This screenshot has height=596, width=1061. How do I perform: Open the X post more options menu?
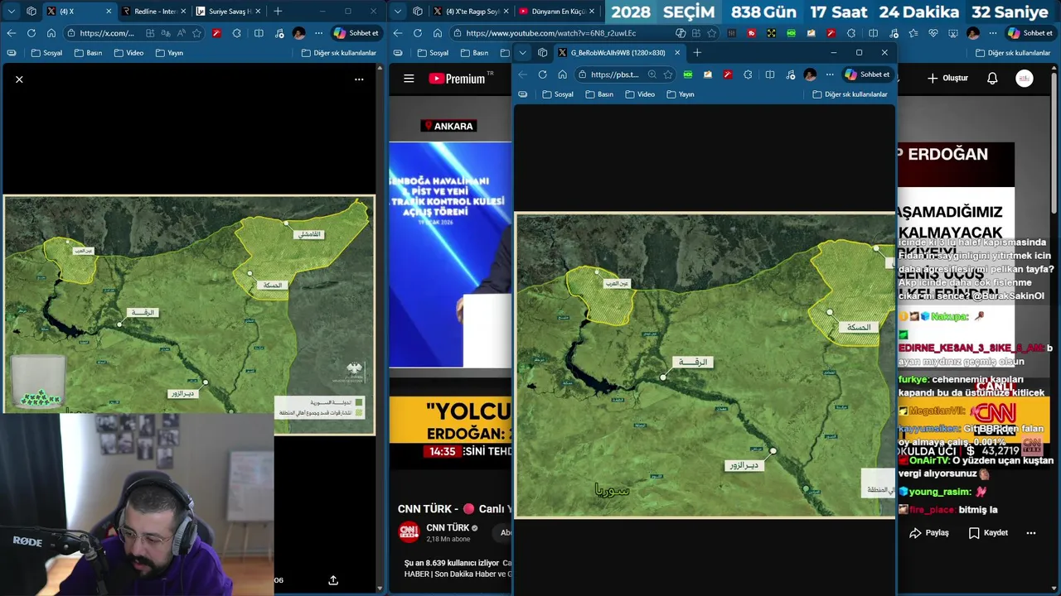[359, 79]
